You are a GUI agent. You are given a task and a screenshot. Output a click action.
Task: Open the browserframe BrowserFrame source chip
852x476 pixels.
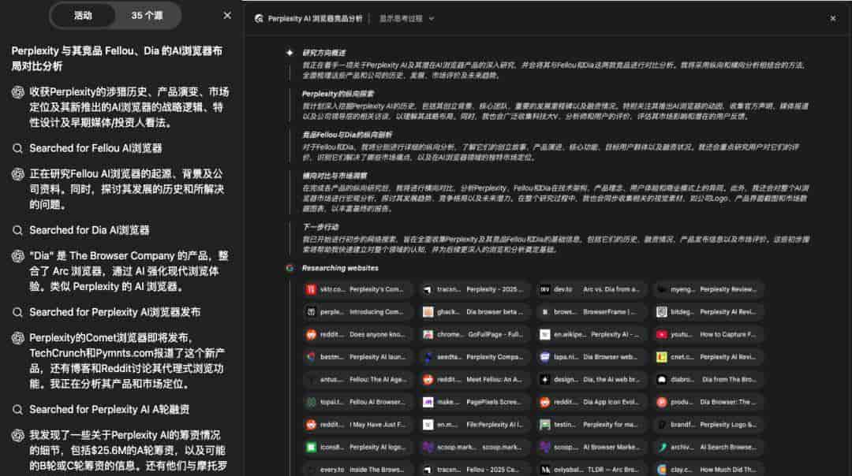pos(591,312)
